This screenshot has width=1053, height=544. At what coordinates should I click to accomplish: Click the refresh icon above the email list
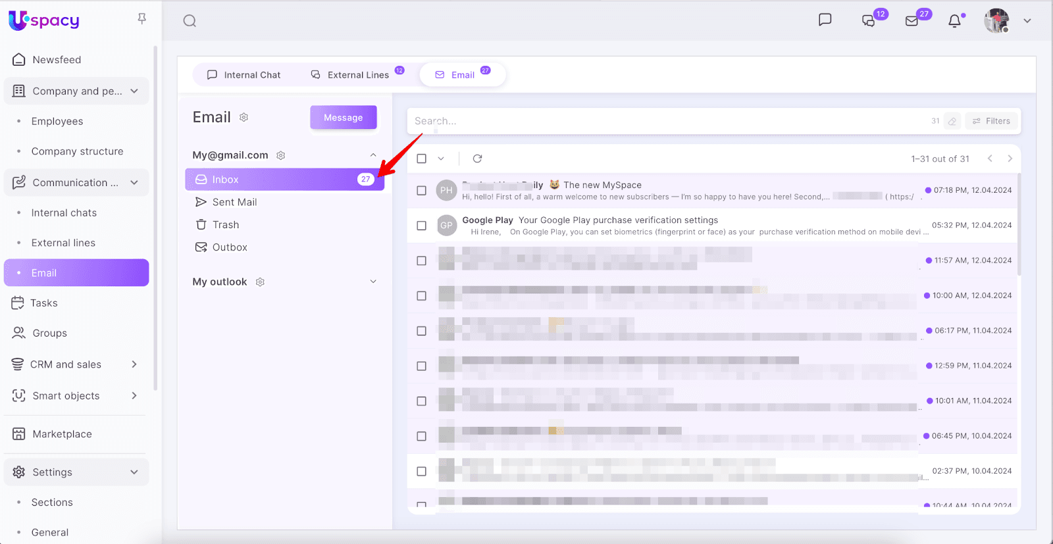coord(477,159)
